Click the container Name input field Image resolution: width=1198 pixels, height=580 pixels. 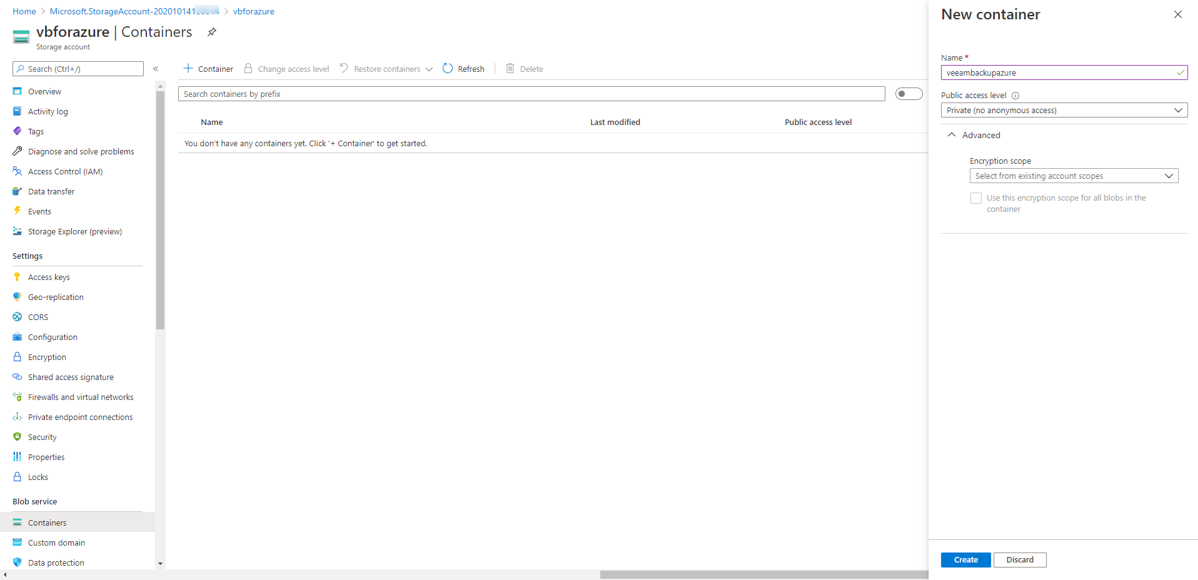[1064, 73]
